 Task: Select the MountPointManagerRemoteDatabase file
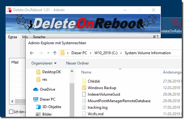pyautogui.click(x=119, y=101)
